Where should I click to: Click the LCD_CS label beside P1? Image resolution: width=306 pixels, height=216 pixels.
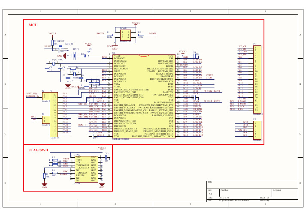tap(242, 46)
